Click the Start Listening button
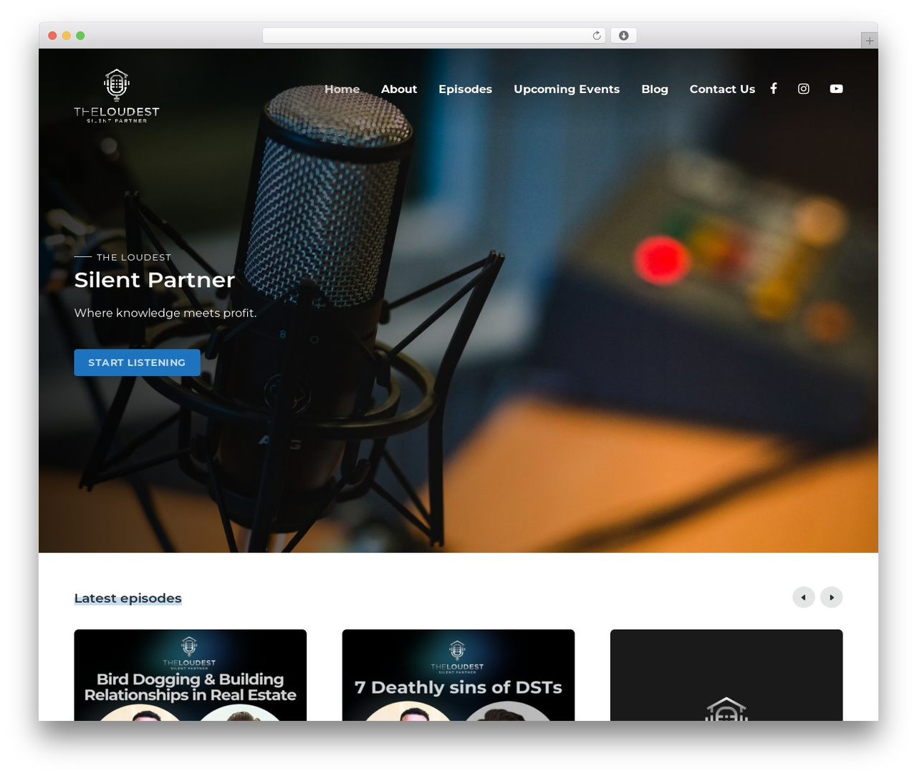917x776 pixels. pyautogui.click(x=137, y=363)
